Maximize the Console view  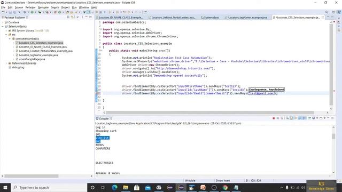point(332,118)
